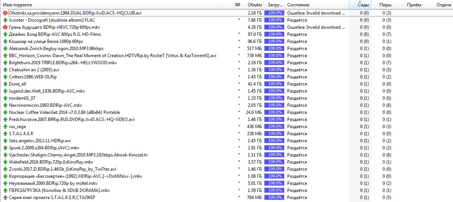This screenshot has width=453, height=202.
Task: Click seeding icon beside Неуязвимый.2000 torrent
Action: [x=5, y=183]
